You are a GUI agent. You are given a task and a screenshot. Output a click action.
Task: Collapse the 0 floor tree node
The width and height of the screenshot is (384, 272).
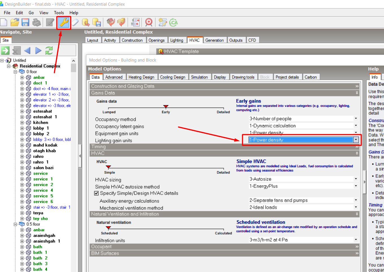[16, 72]
